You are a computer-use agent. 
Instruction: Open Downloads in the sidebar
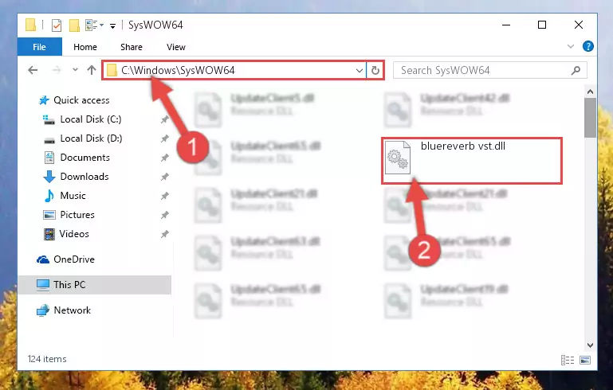coord(84,177)
